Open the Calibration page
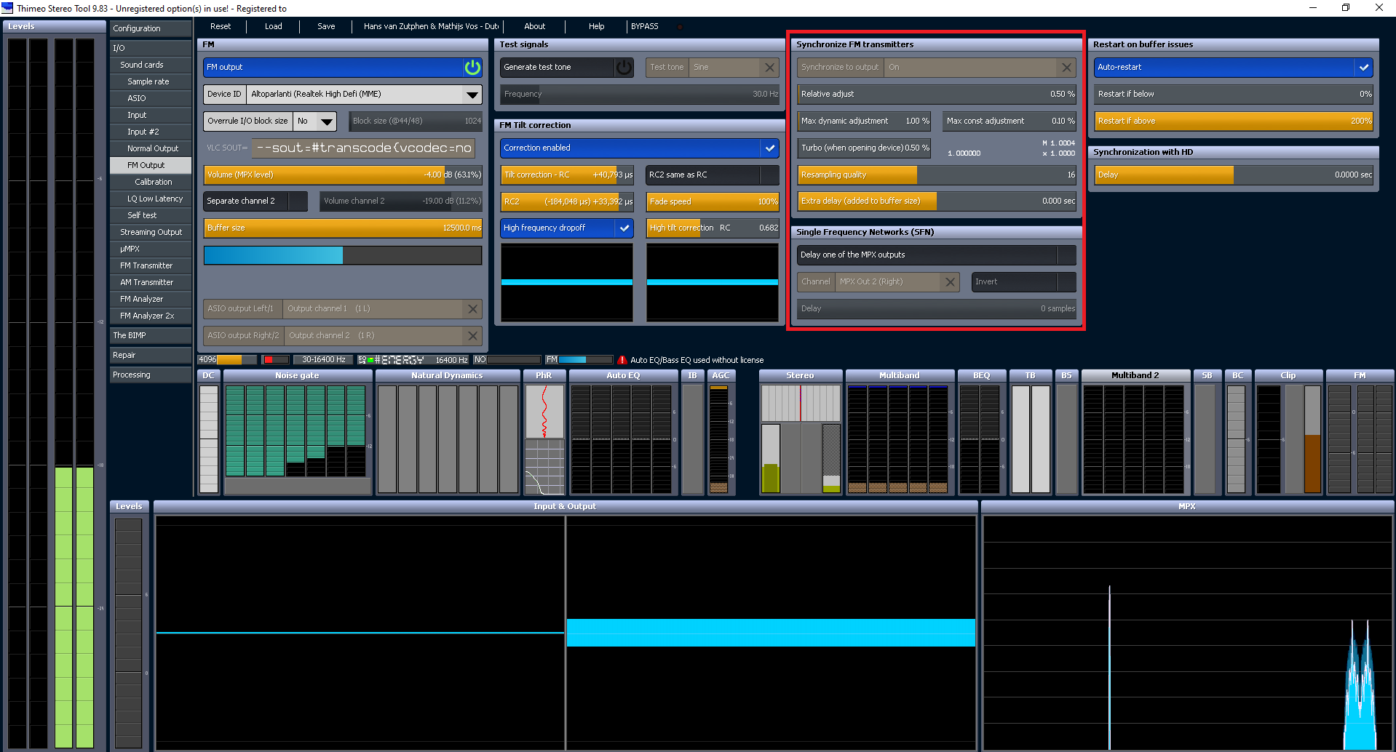This screenshot has height=752, width=1396. (x=150, y=182)
